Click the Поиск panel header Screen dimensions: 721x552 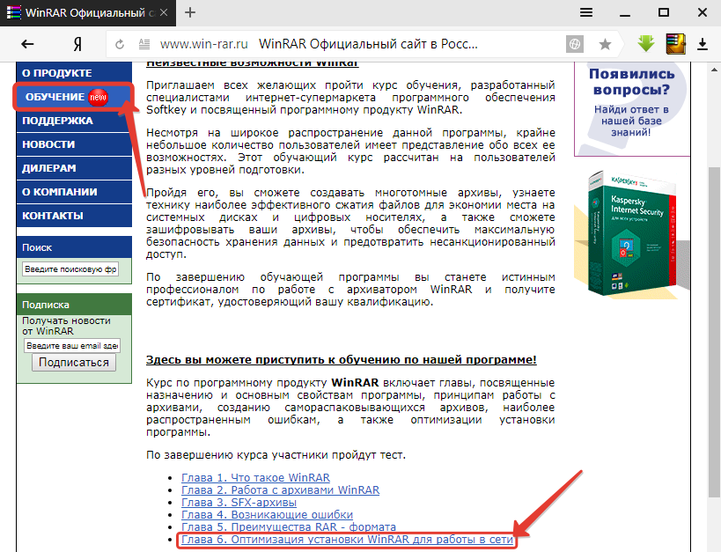click(74, 247)
